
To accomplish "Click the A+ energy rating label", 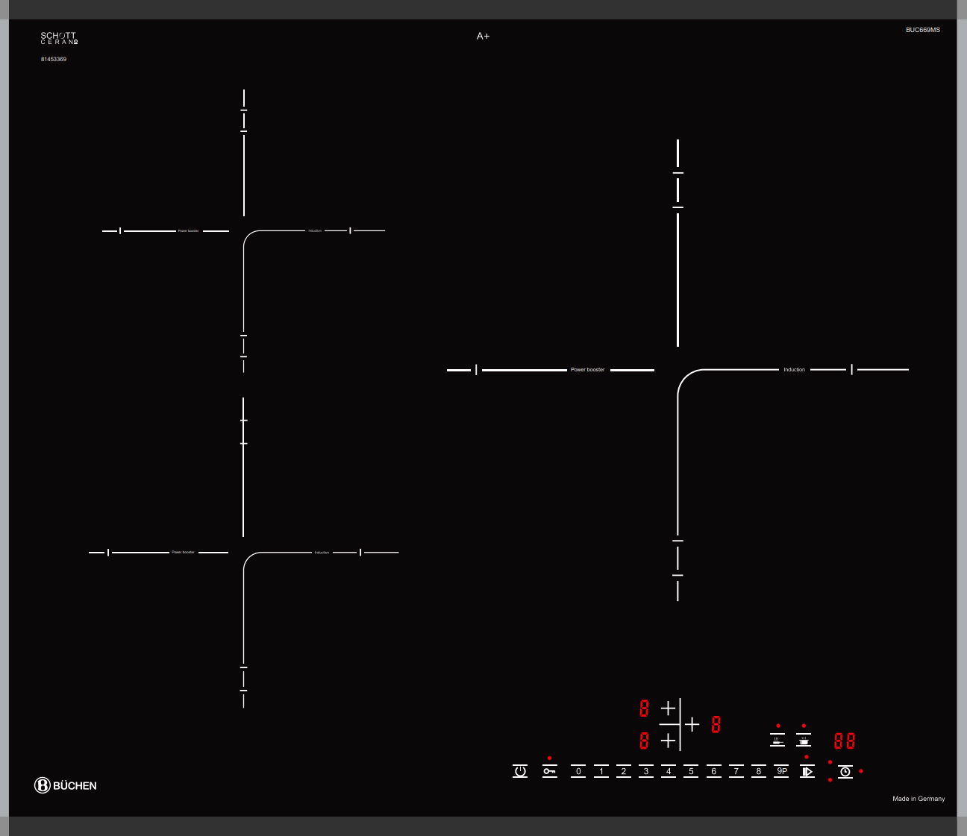I will [x=483, y=36].
